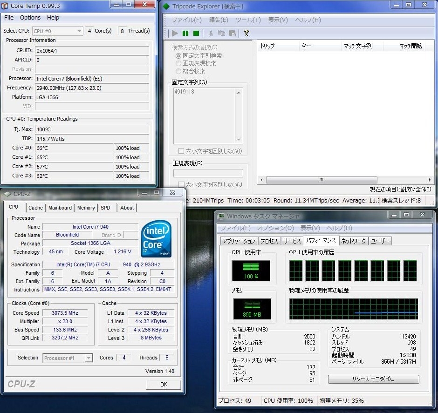Toggle 大小文字を区別しない checkbox under fixed string

click(x=181, y=151)
